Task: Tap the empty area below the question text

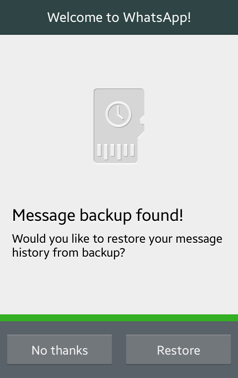Action: coord(119,286)
